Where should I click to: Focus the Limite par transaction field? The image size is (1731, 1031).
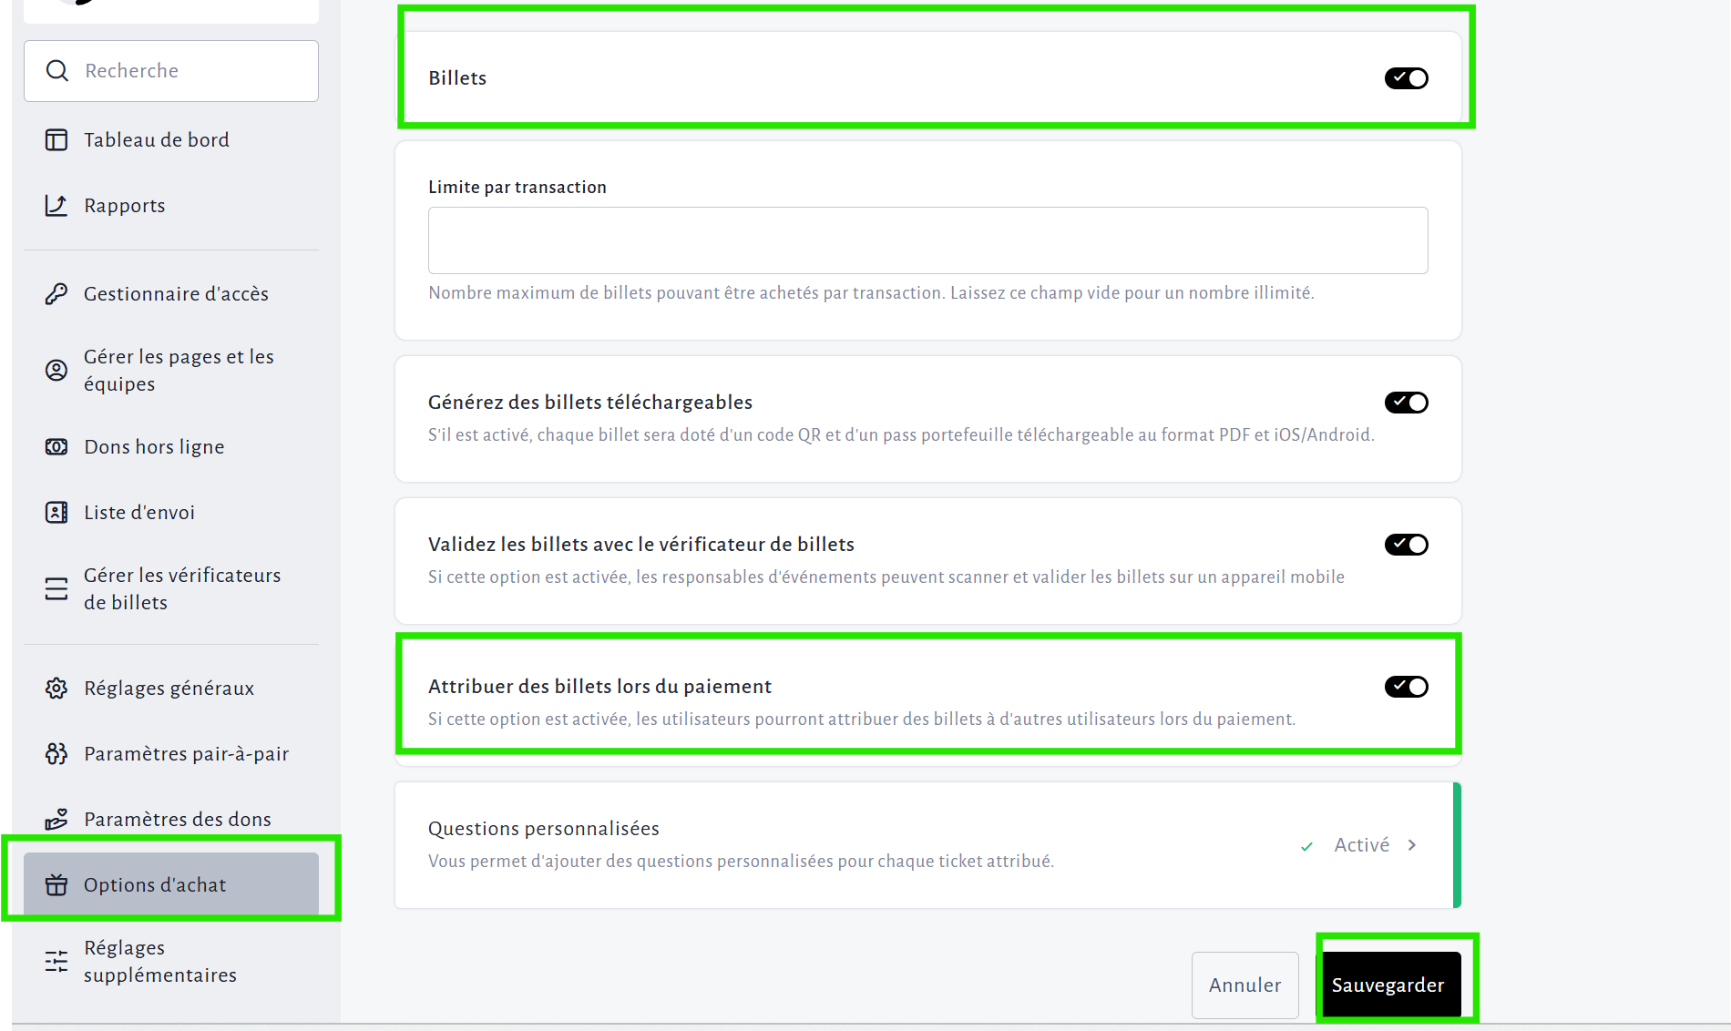click(927, 240)
